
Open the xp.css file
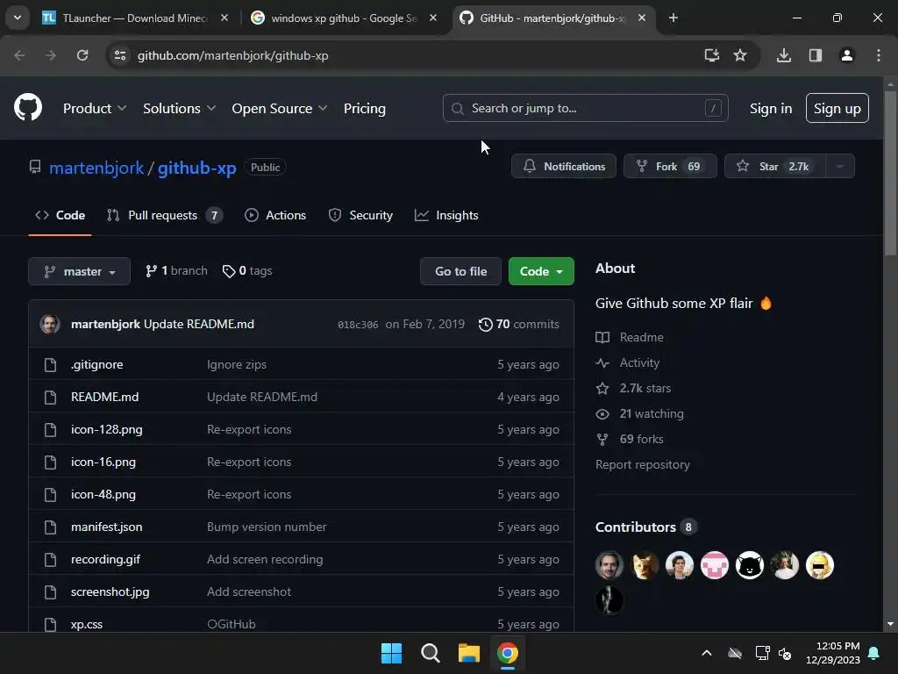tap(87, 624)
